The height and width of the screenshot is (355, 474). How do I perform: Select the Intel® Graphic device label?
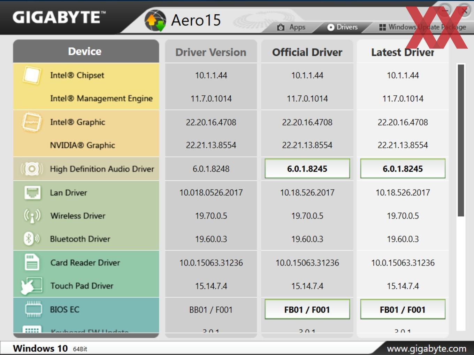coord(77,122)
